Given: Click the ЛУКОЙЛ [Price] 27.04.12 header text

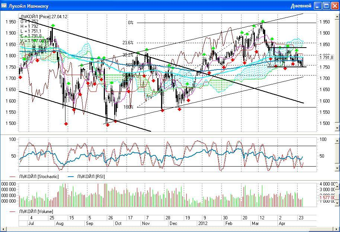Looking at the screenshot, I should pyautogui.click(x=44, y=17).
